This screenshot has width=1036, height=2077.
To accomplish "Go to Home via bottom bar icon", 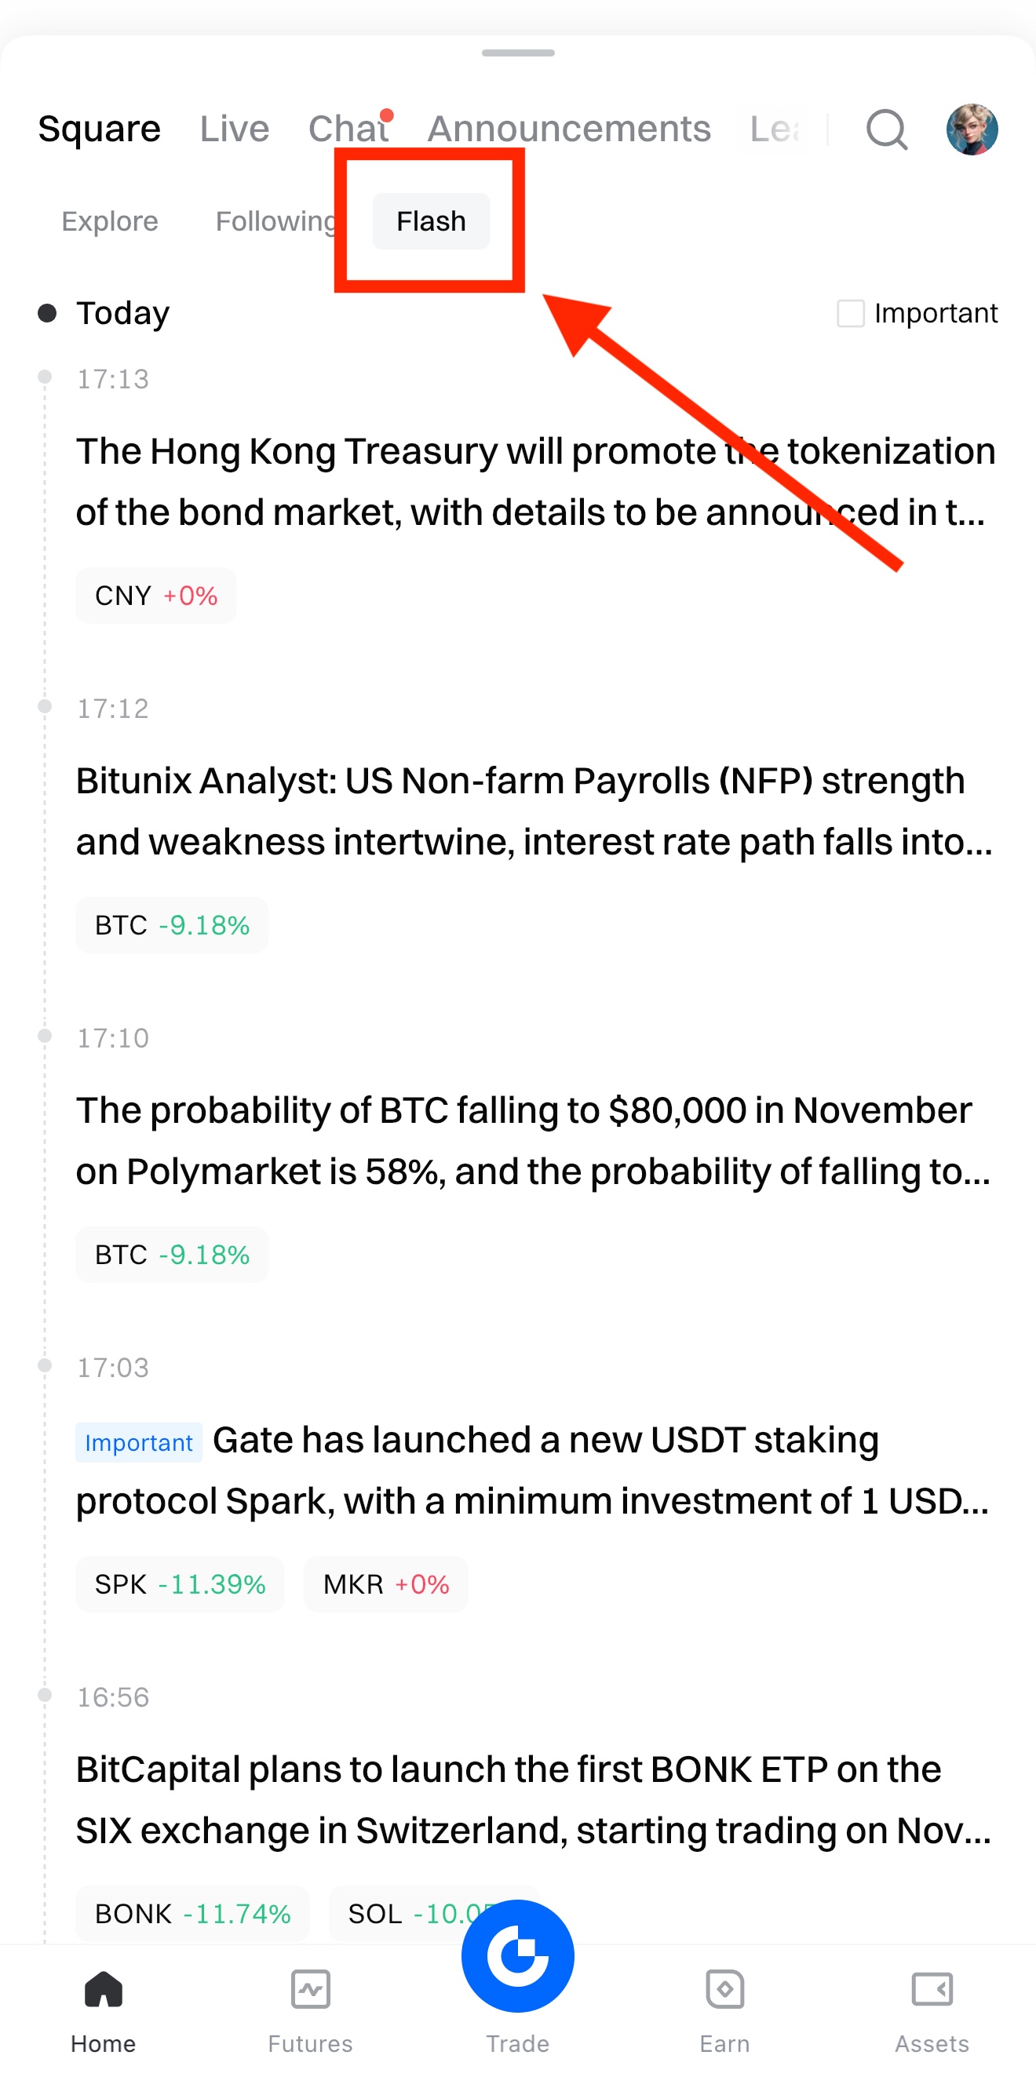I will 103,1991.
